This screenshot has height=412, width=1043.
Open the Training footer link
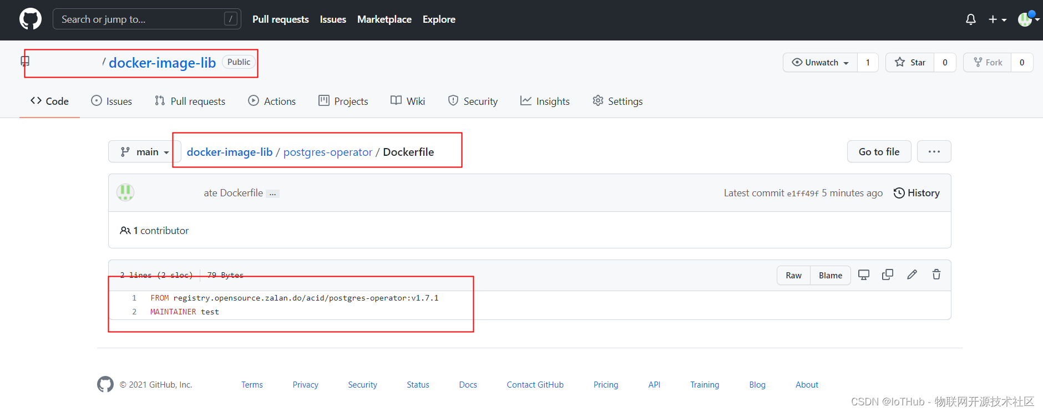point(705,385)
